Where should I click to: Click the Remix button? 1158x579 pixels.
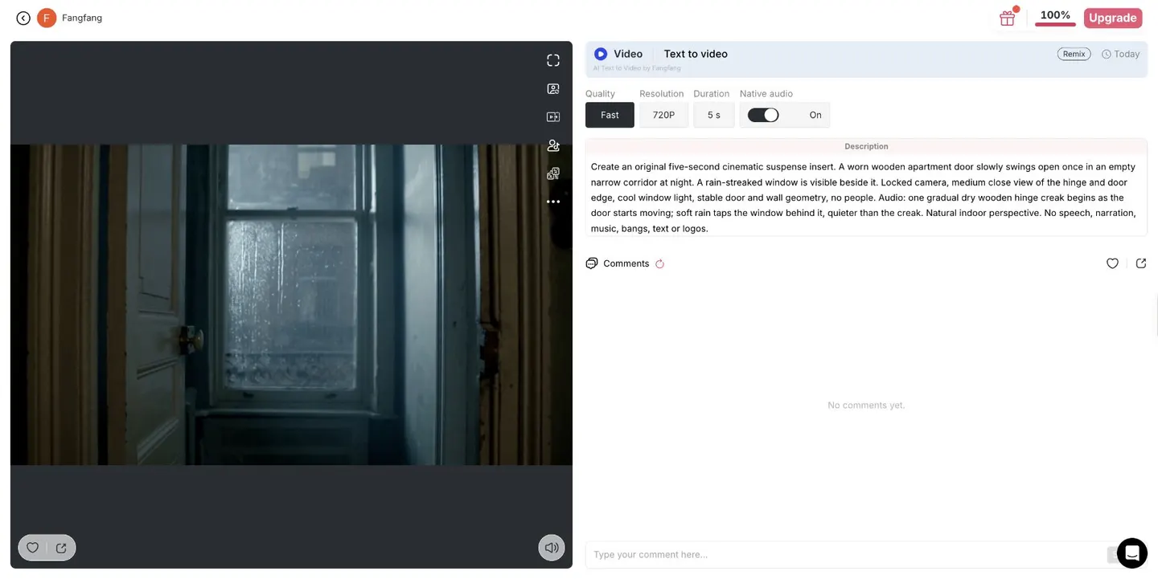[x=1074, y=54]
